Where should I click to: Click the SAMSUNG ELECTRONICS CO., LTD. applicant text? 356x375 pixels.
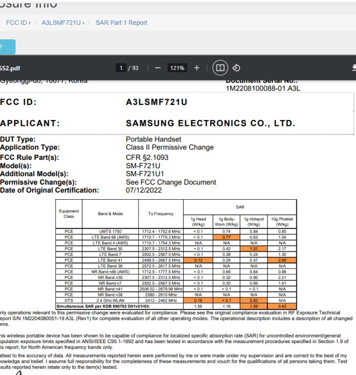(210, 123)
